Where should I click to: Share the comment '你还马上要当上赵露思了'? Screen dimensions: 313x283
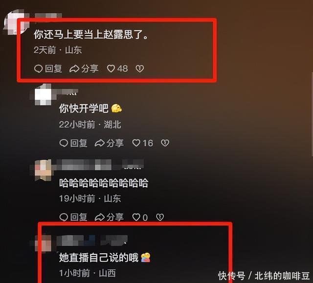pyautogui.click(x=84, y=68)
